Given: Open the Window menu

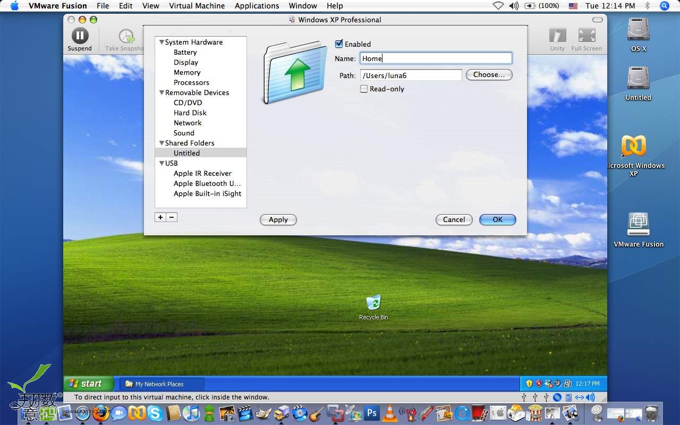Looking at the screenshot, I should (303, 6).
